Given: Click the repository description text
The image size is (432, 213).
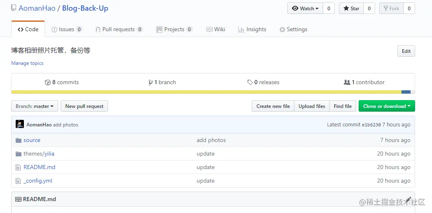Looking at the screenshot, I should tap(51, 50).
